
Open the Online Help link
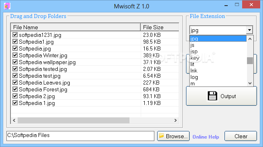(x=206, y=137)
